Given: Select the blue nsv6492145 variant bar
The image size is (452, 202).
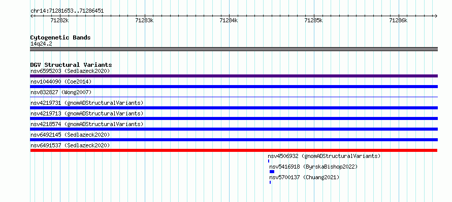Looking at the screenshot, I should pos(234,140).
